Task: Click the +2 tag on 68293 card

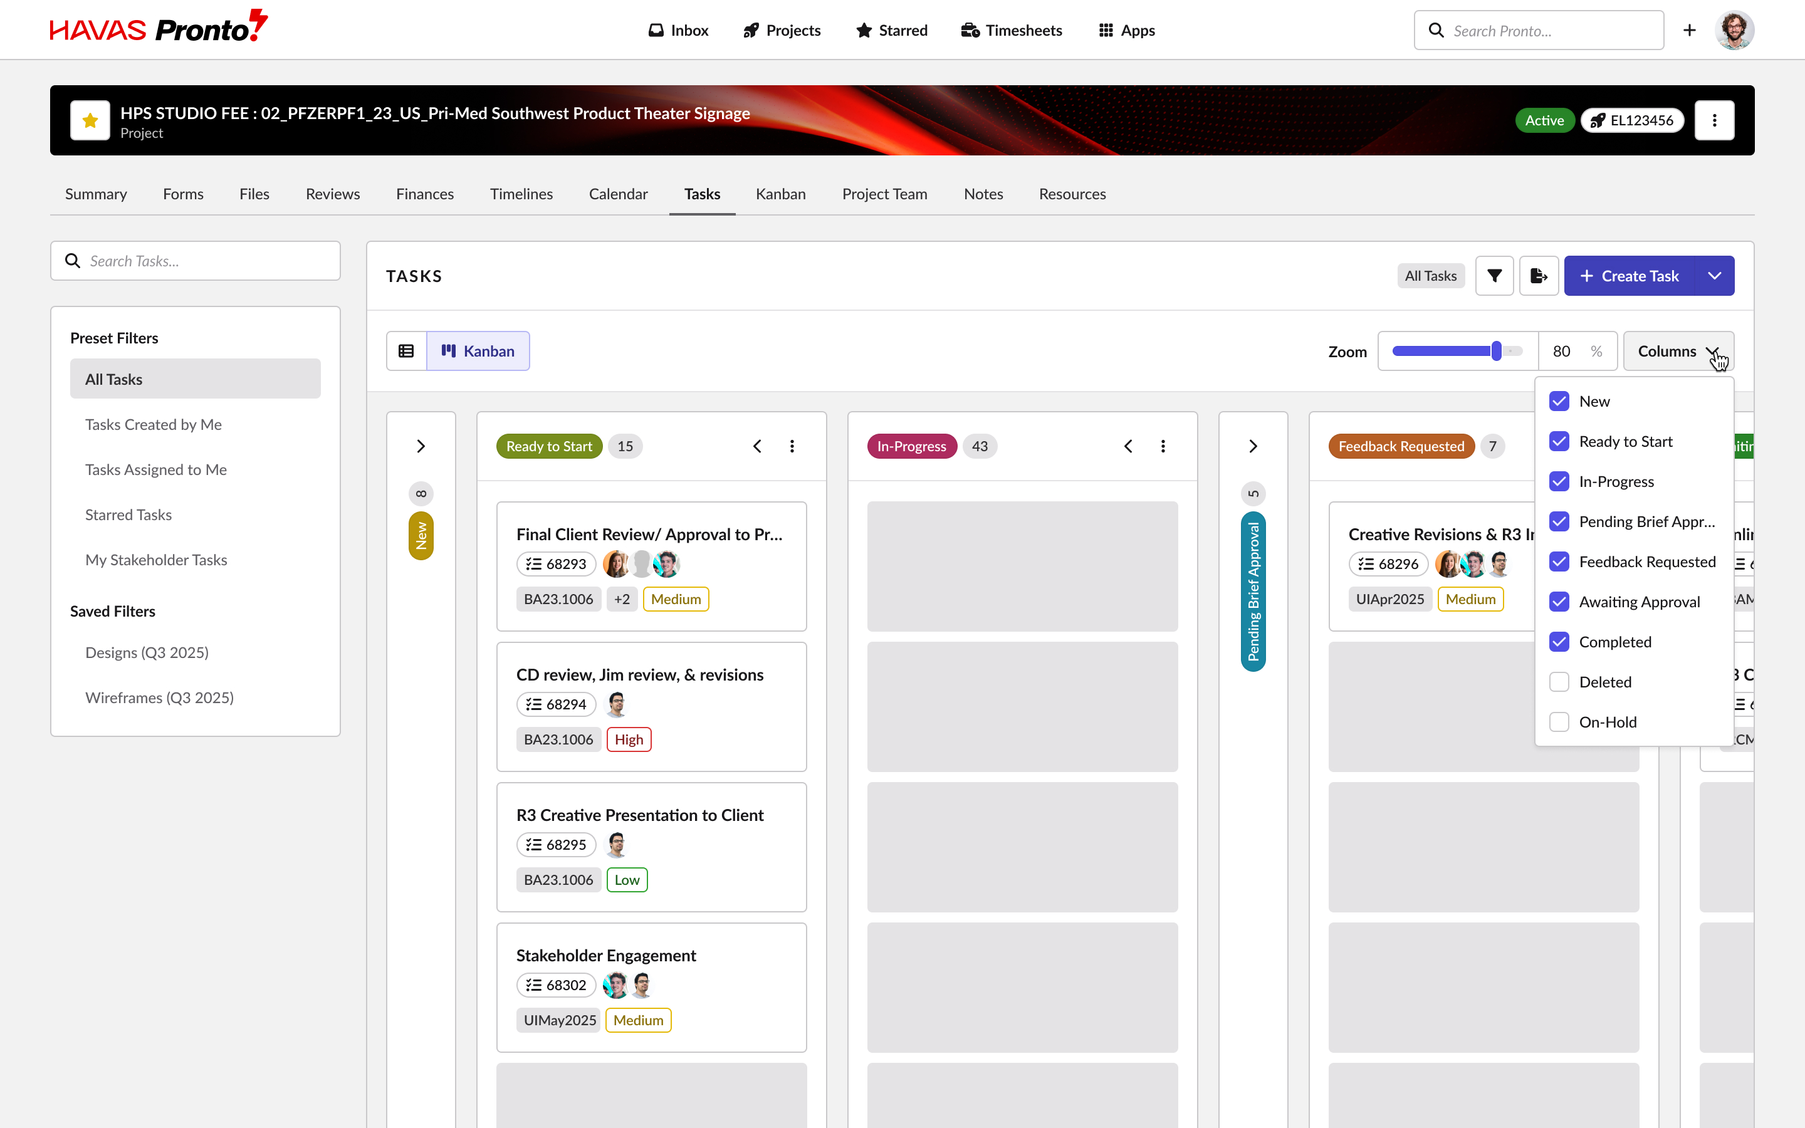Action: 622,599
